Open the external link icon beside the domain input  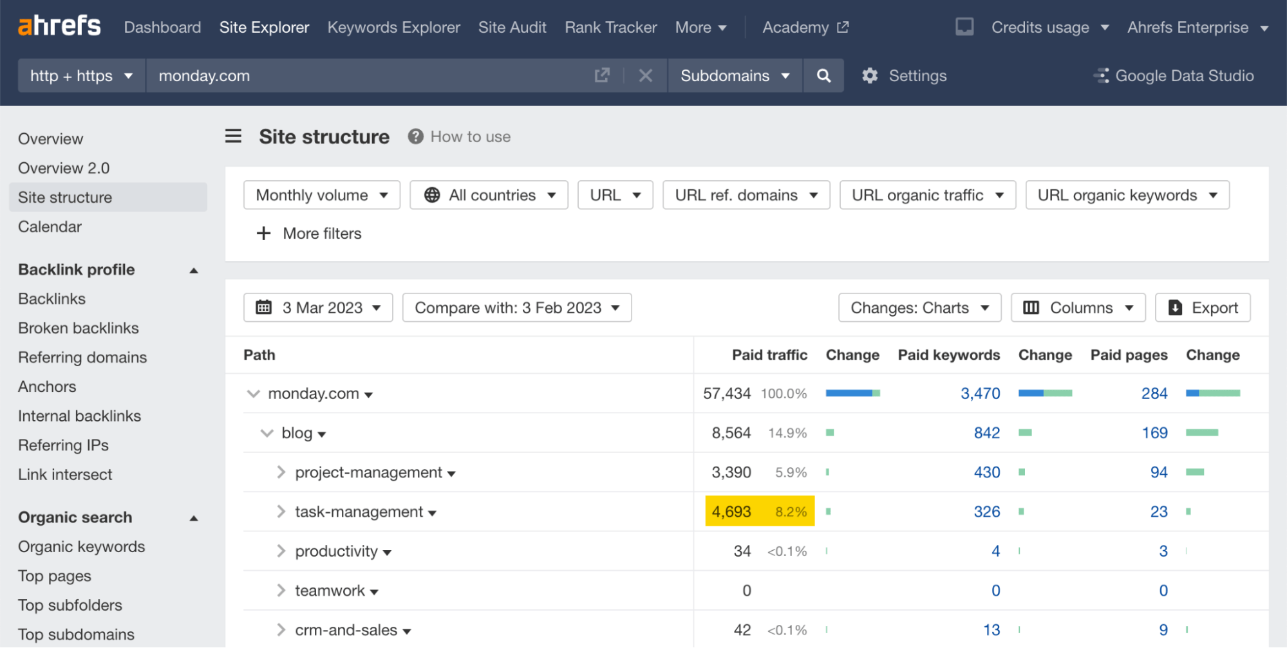[x=602, y=75]
